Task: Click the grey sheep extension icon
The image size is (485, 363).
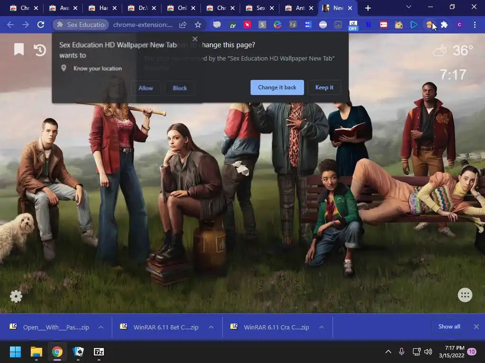Action: [217, 25]
